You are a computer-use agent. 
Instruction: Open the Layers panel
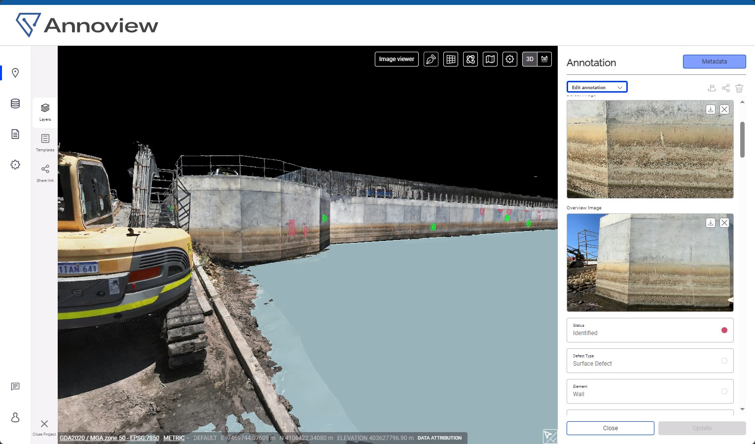point(45,112)
